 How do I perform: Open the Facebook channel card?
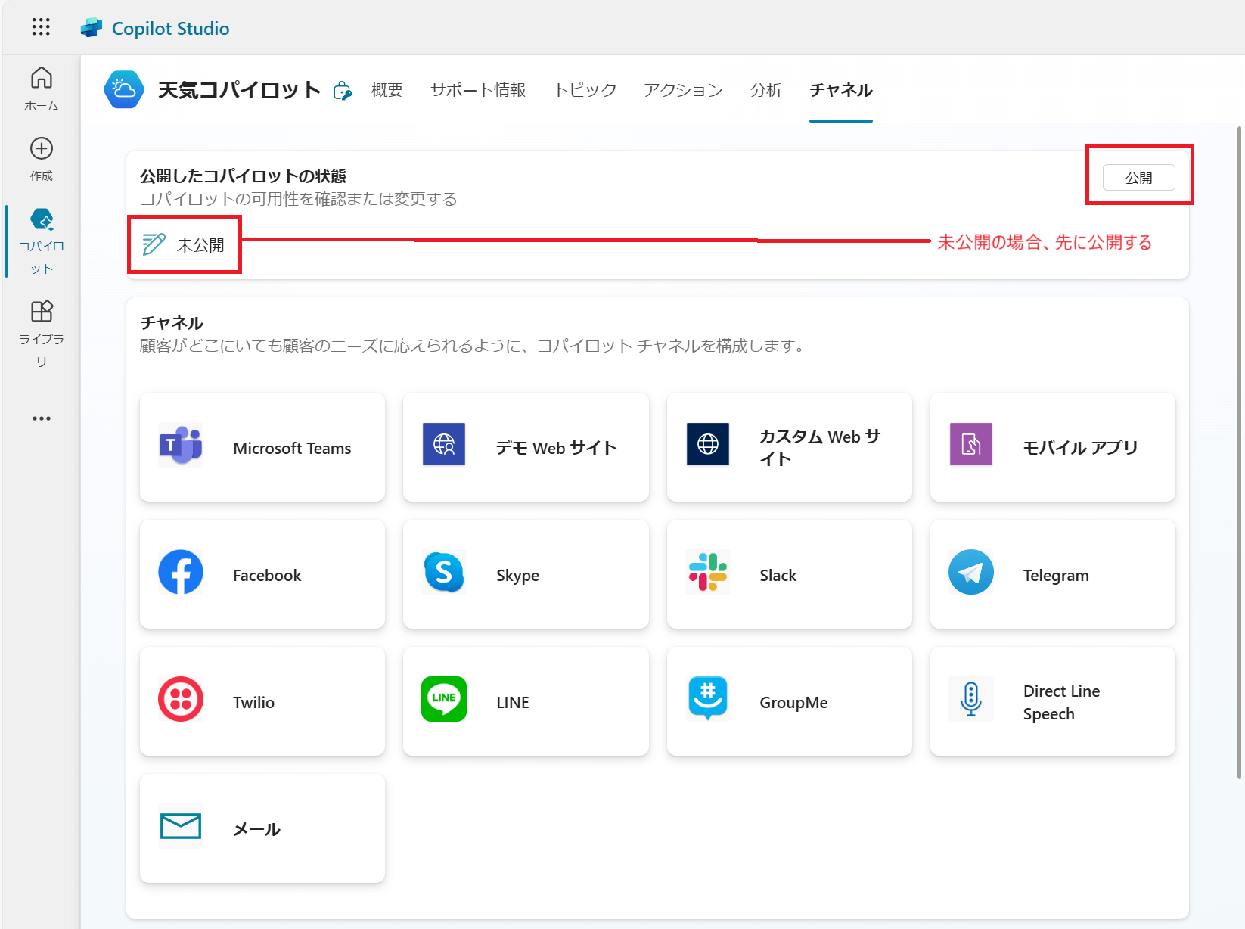[x=262, y=574]
